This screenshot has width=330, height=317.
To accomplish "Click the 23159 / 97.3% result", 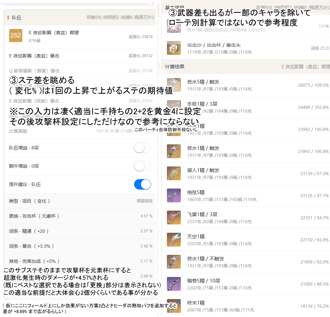I will (x=314, y=174).
